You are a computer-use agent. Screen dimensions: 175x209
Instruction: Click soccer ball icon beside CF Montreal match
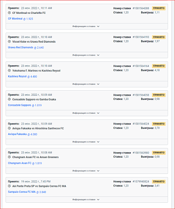tap(9, 13)
